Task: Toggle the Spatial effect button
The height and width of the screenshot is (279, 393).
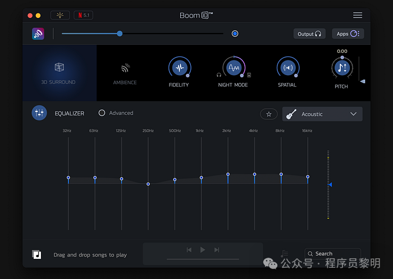Action: point(288,67)
